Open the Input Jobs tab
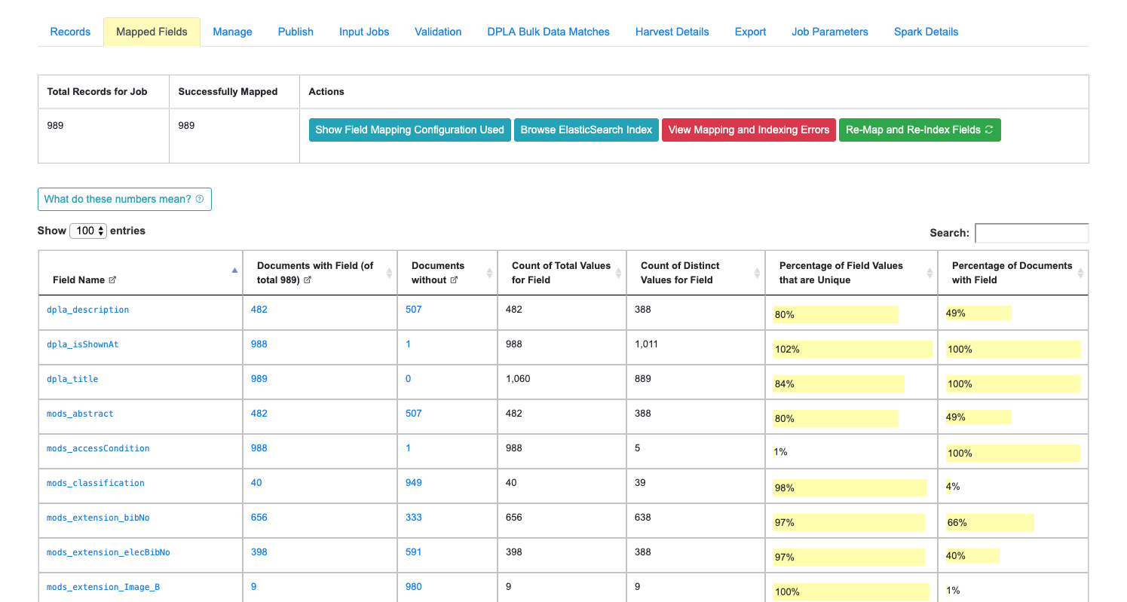 tap(364, 32)
